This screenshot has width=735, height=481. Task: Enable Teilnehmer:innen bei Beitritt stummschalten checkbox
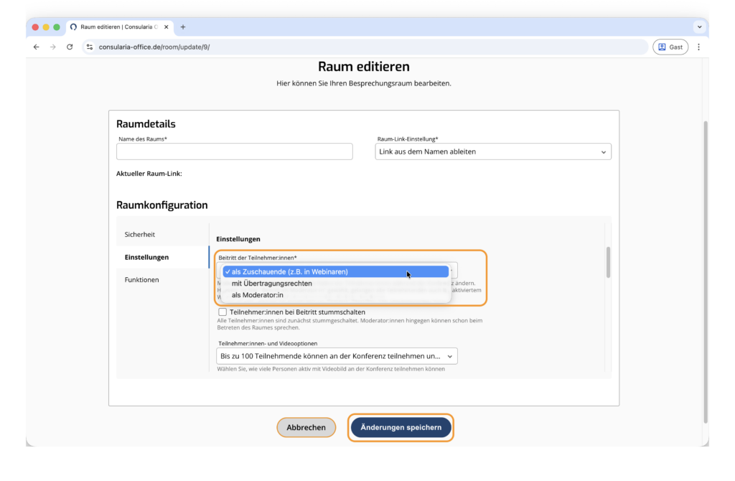point(223,312)
